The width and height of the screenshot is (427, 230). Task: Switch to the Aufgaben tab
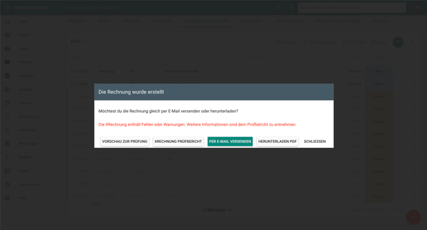pos(163,21)
